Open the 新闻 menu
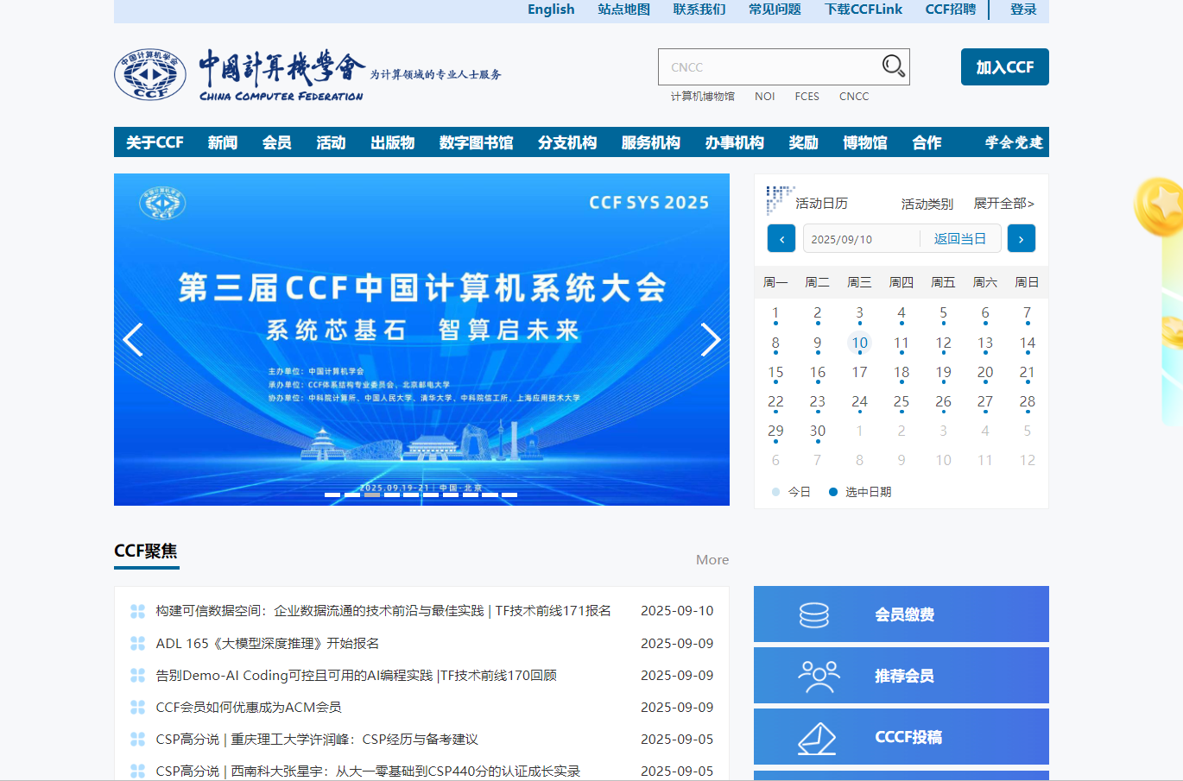Image resolution: width=1183 pixels, height=781 pixels. tap(222, 142)
